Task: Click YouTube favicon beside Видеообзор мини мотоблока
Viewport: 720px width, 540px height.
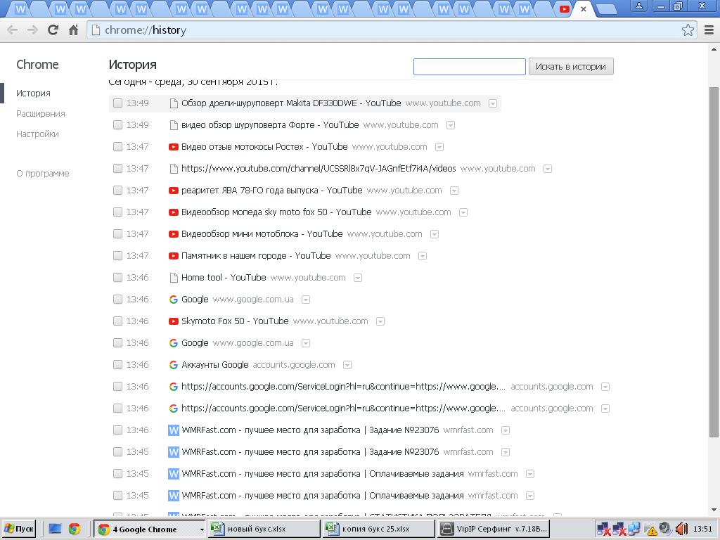Action: pyautogui.click(x=174, y=234)
